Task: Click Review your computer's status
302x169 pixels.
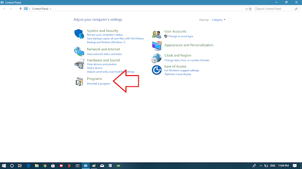Action: tap(105, 35)
